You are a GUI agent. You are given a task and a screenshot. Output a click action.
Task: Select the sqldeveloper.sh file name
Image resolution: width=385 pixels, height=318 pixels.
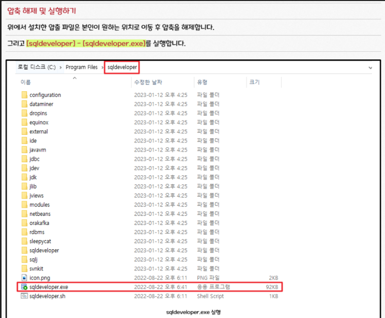(47, 296)
